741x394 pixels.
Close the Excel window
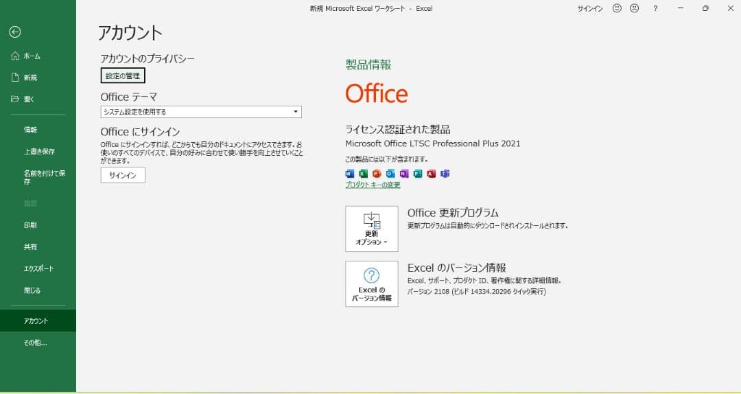coord(730,8)
